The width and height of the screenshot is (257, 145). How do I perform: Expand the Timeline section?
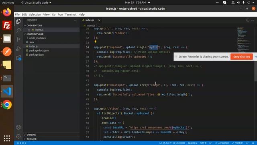click(31, 139)
